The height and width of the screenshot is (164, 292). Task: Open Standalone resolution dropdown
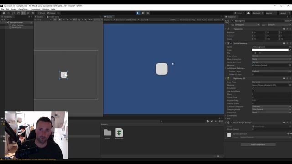coord(127,20)
